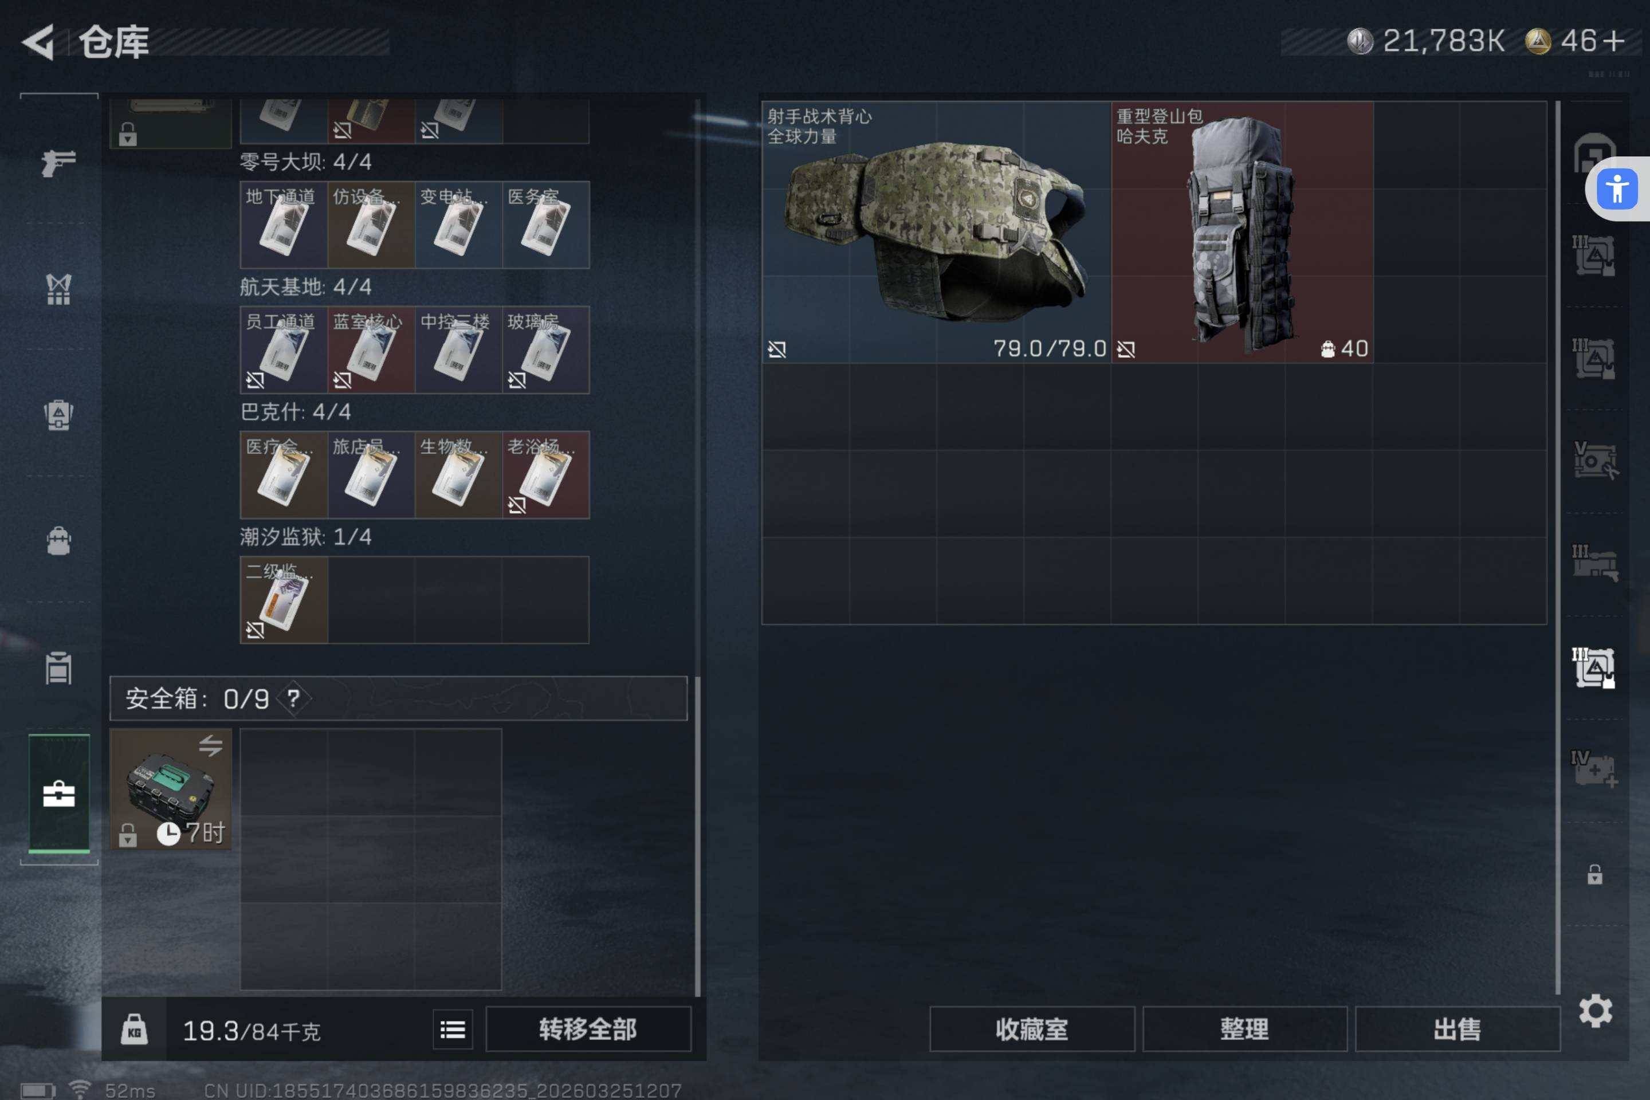Open the 收藏室 collection room
The height and width of the screenshot is (1100, 1650).
pos(1032,1029)
